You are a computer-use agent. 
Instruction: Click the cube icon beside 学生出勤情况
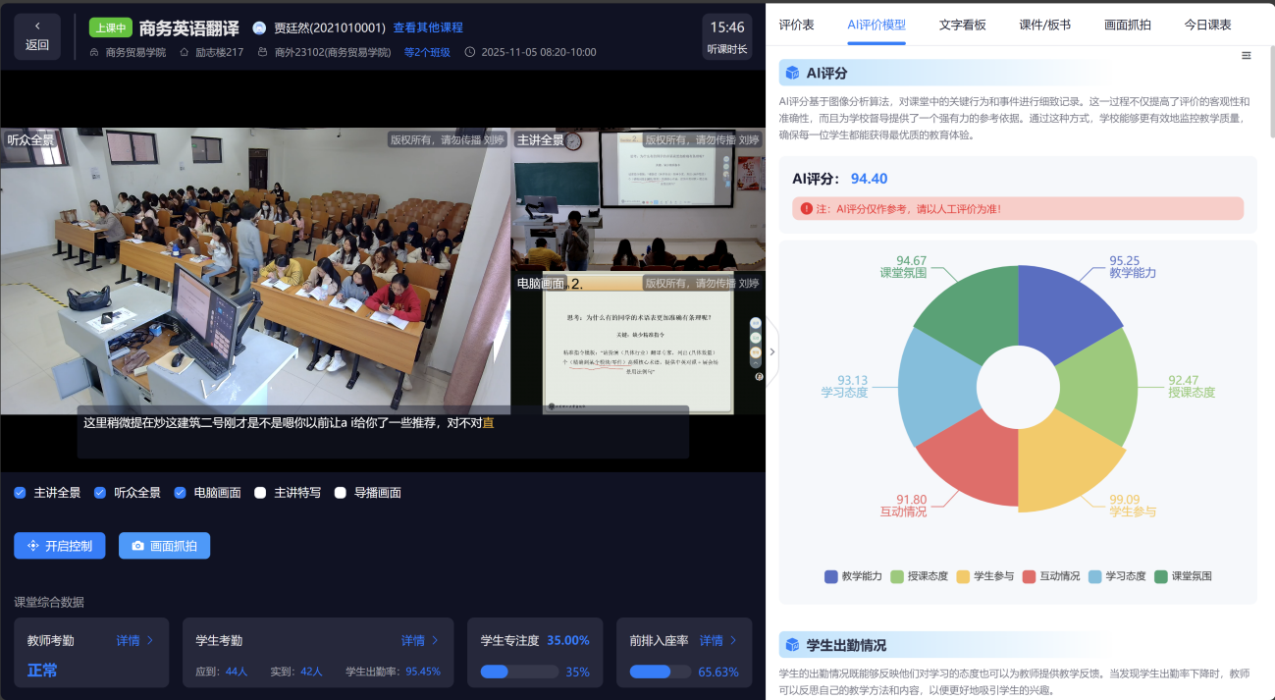click(x=791, y=643)
